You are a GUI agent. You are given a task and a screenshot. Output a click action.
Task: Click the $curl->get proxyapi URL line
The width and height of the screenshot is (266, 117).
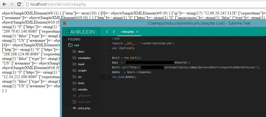tap(186, 67)
